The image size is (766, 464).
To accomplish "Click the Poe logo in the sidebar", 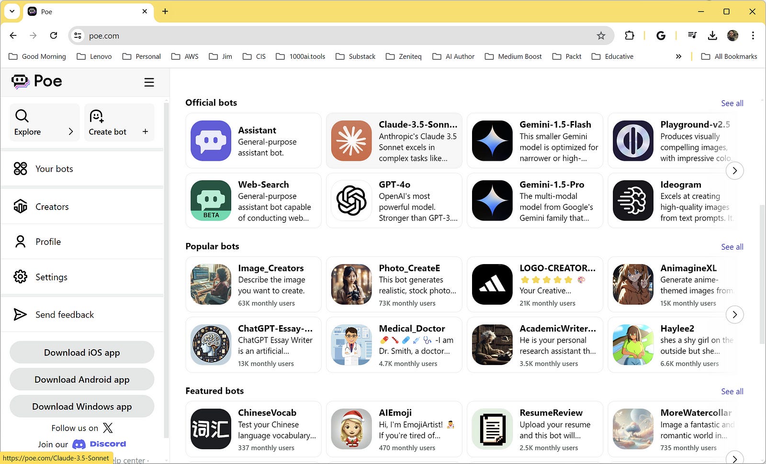I will coord(37,81).
